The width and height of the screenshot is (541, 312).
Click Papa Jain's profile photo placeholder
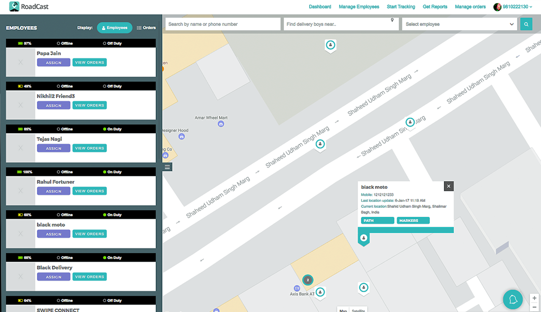click(x=21, y=62)
